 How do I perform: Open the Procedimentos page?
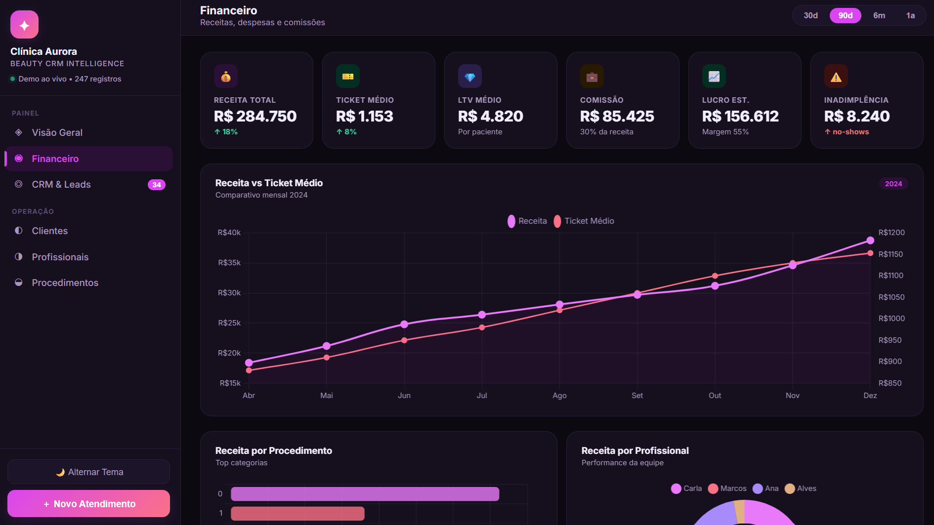click(89, 283)
